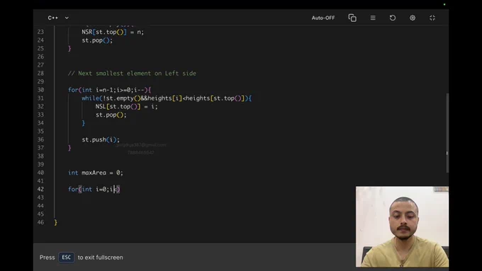Click the vertical scrollbar of the editor
Screen dimensions: 482x271
(x=447, y=133)
